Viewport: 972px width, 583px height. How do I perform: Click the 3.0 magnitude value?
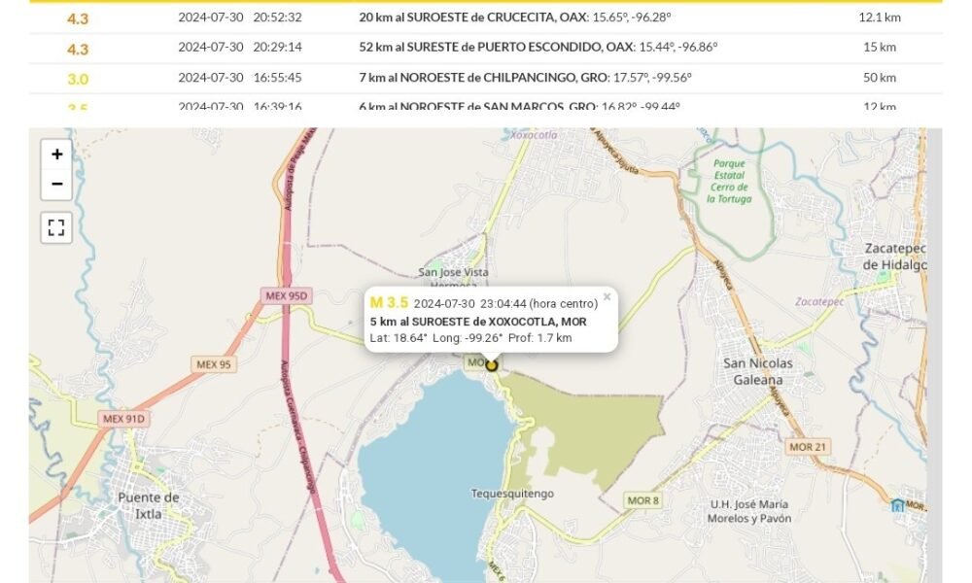[x=78, y=79]
